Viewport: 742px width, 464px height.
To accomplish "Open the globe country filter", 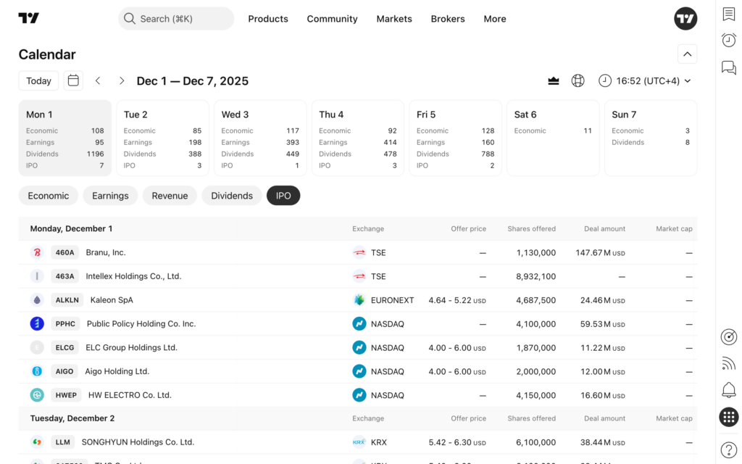I will tap(578, 80).
